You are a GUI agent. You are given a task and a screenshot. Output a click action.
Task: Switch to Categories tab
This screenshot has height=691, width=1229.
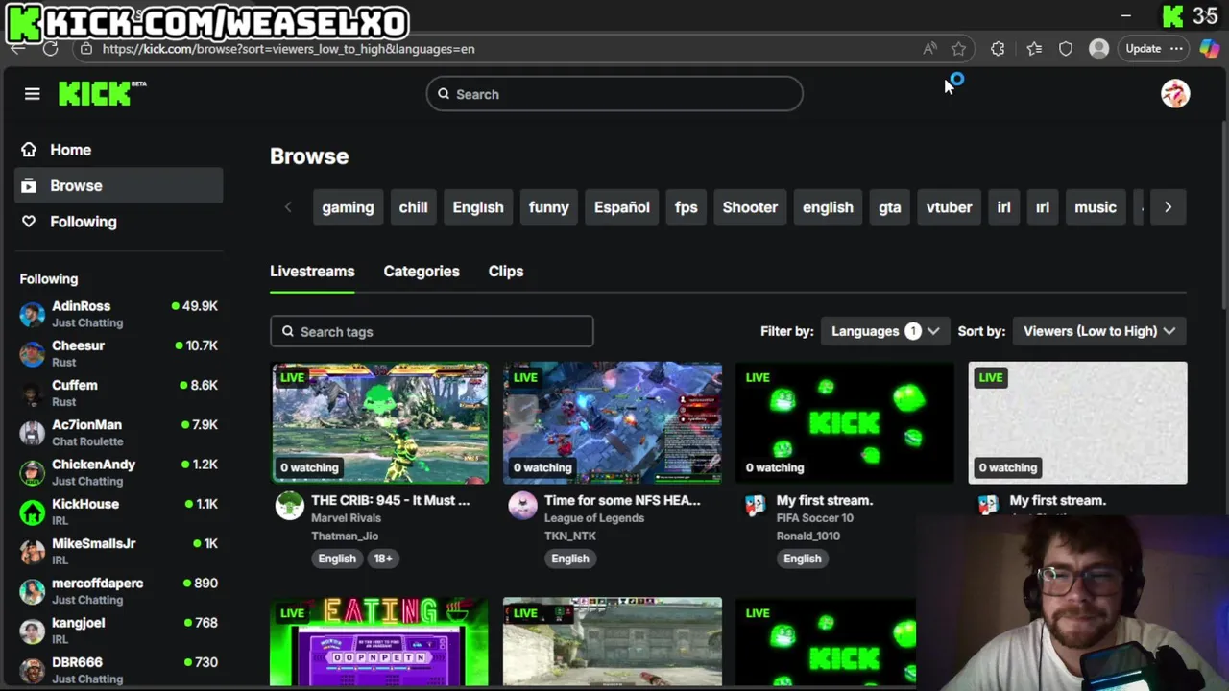pyautogui.click(x=422, y=272)
